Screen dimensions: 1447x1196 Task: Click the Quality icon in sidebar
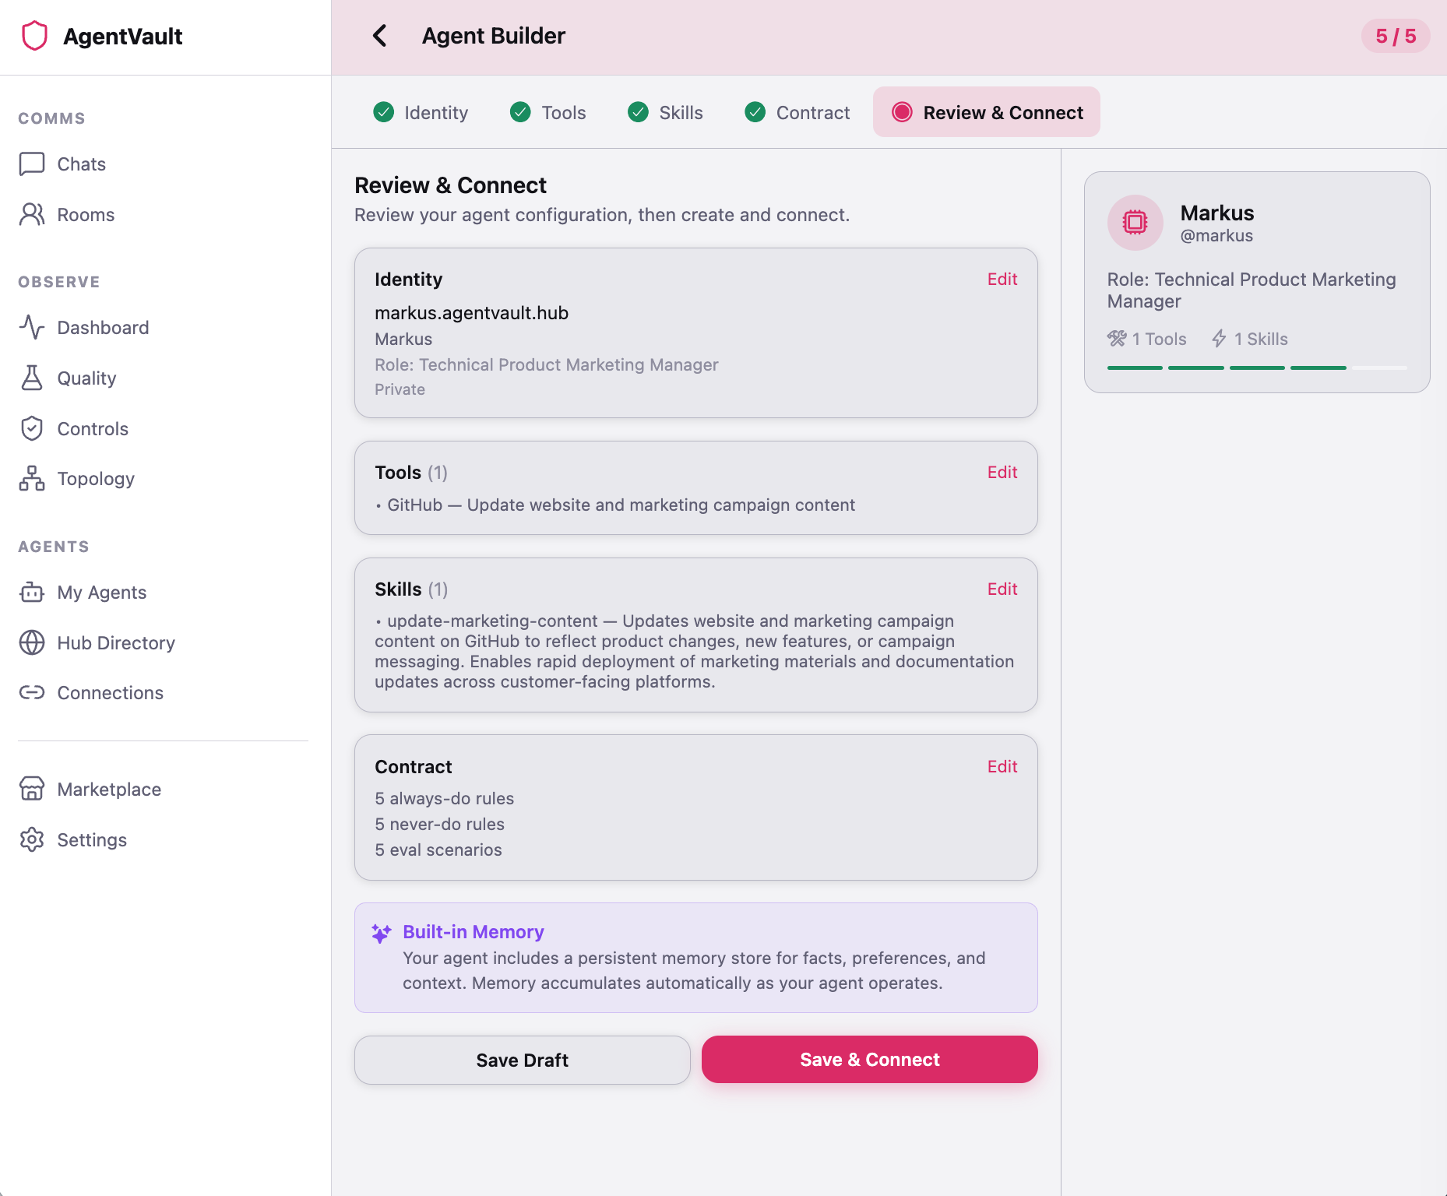coord(31,378)
